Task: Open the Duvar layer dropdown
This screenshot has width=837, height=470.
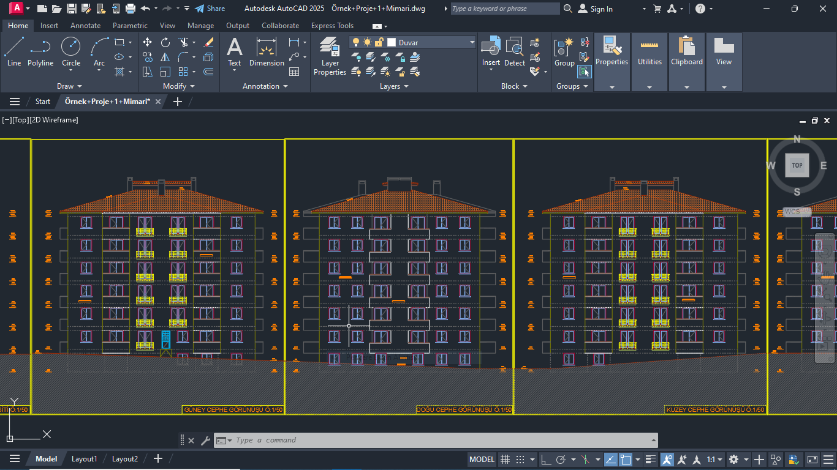Action: pos(472,42)
